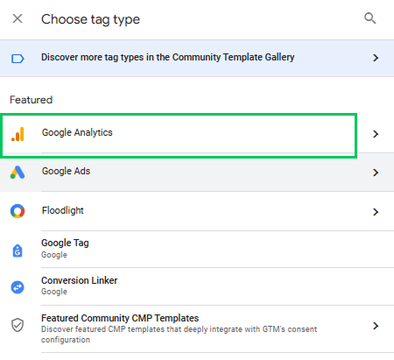Click the Conversion Linker arrows icon
This screenshot has width=394, height=360.
[18, 287]
